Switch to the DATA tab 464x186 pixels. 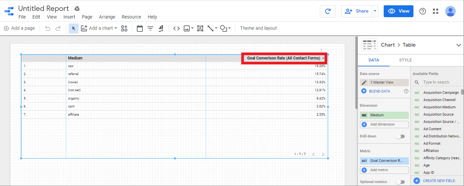click(374, 60)
